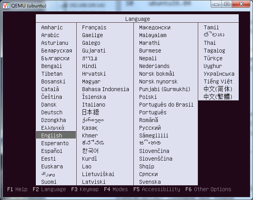Select 中文(简体) language
This screenshot has height=200, width=253.
[218, 89]
